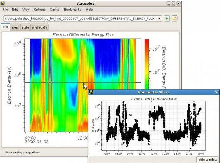Click the Autoplot window title icon
220x163 pixels.
tap(2, 4)
